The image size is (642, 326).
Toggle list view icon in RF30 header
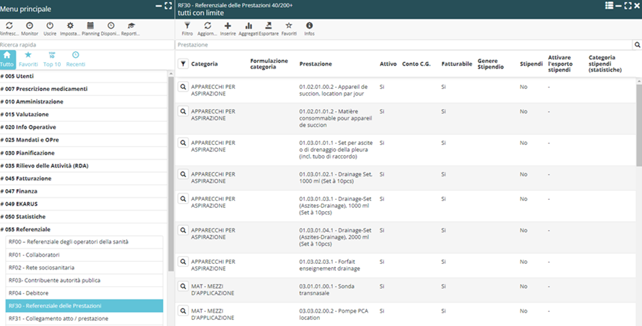click(609, 5)
